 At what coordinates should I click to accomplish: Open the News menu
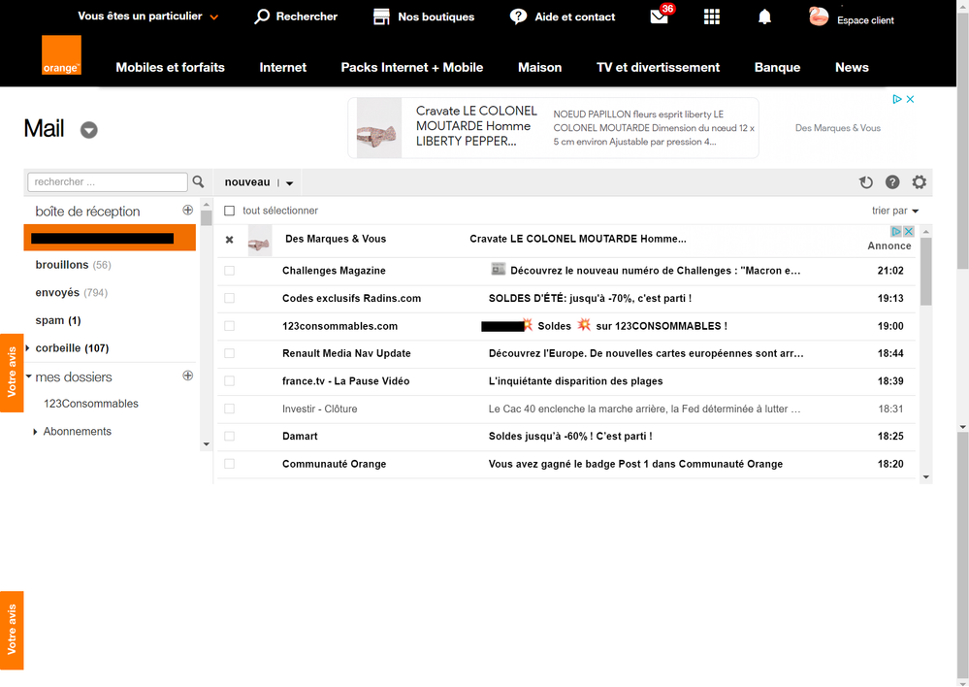(x=852, y=67)
